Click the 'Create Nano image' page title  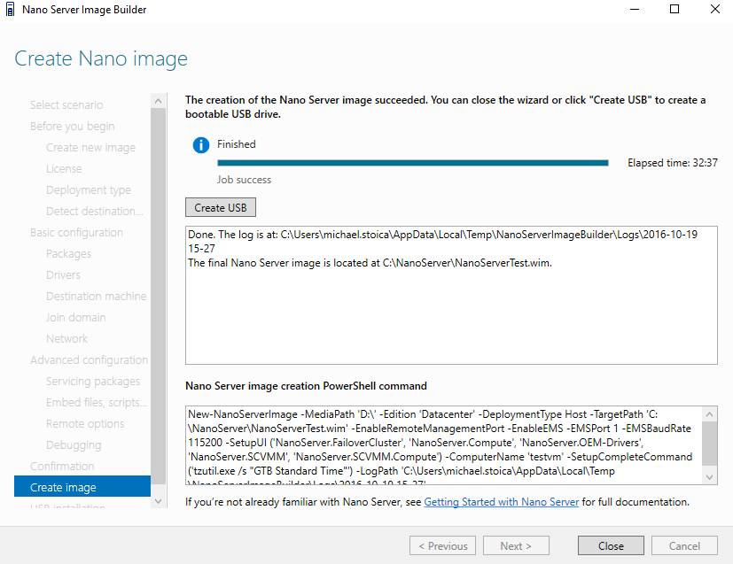[x=101, y=58]
